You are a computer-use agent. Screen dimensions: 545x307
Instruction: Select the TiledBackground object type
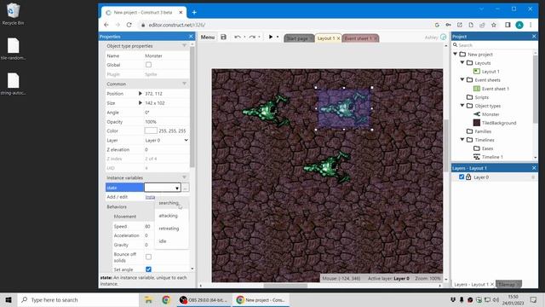[x=499, y=123]
